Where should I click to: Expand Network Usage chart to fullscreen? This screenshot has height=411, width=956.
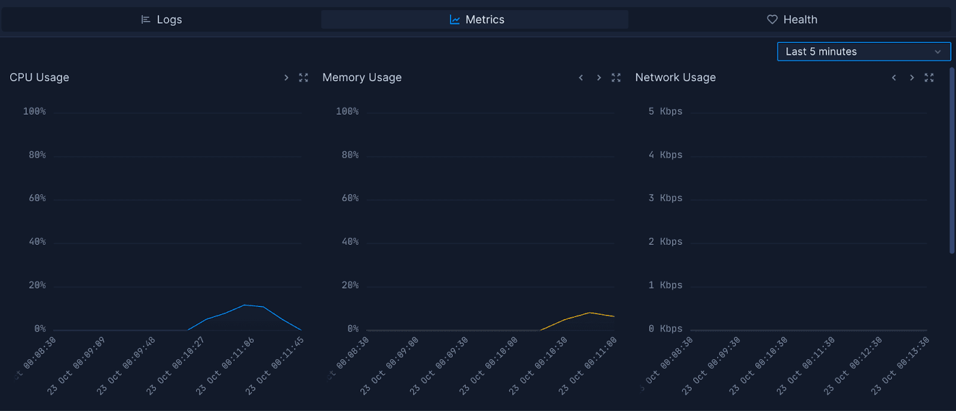point(929,78)
